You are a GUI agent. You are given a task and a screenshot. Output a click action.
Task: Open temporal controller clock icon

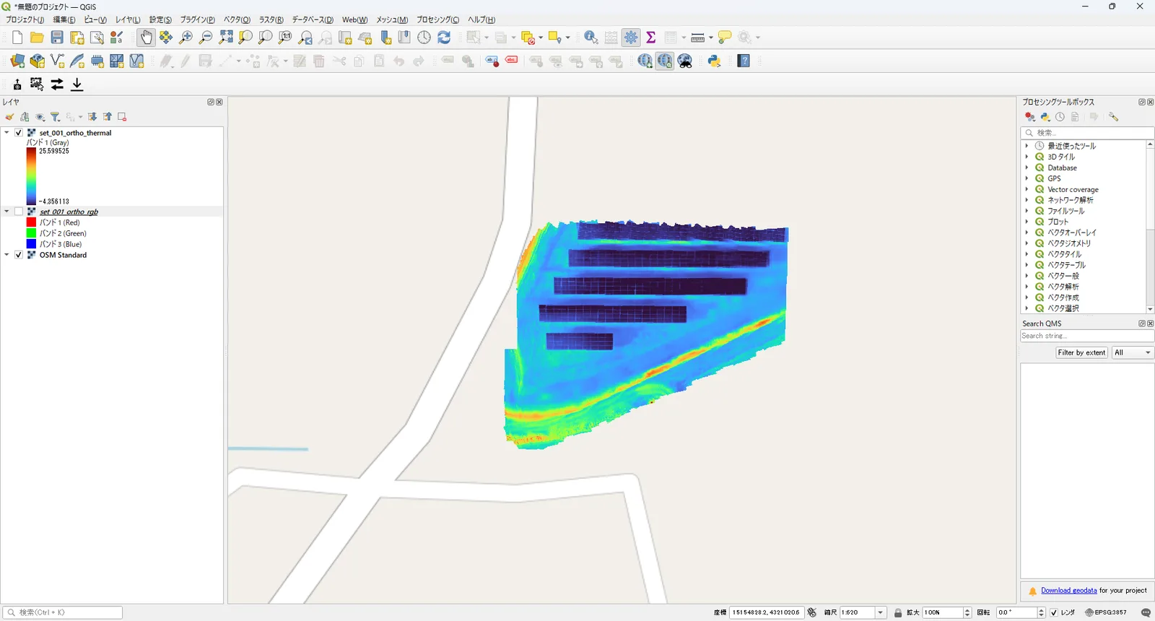tap(424, 38)
